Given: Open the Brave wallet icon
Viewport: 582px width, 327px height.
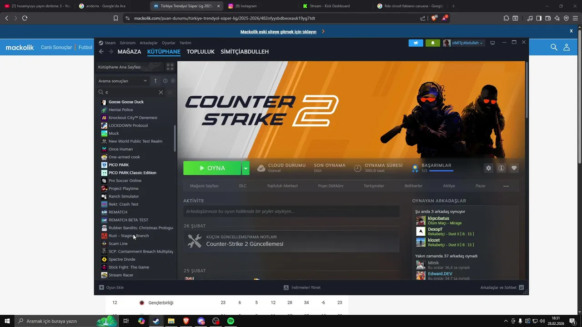Looking at the screenshot, I should pos(548,18).
